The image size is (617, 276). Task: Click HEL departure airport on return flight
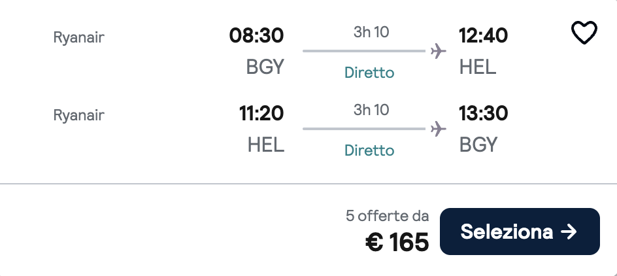pyautogui.click(x=266, y=145)
